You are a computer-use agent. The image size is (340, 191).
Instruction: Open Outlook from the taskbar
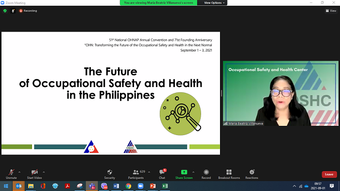(18, 186)
